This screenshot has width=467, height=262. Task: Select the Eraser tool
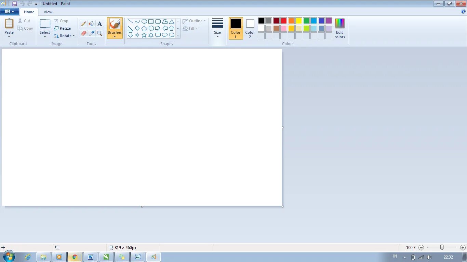pos(83,33)
